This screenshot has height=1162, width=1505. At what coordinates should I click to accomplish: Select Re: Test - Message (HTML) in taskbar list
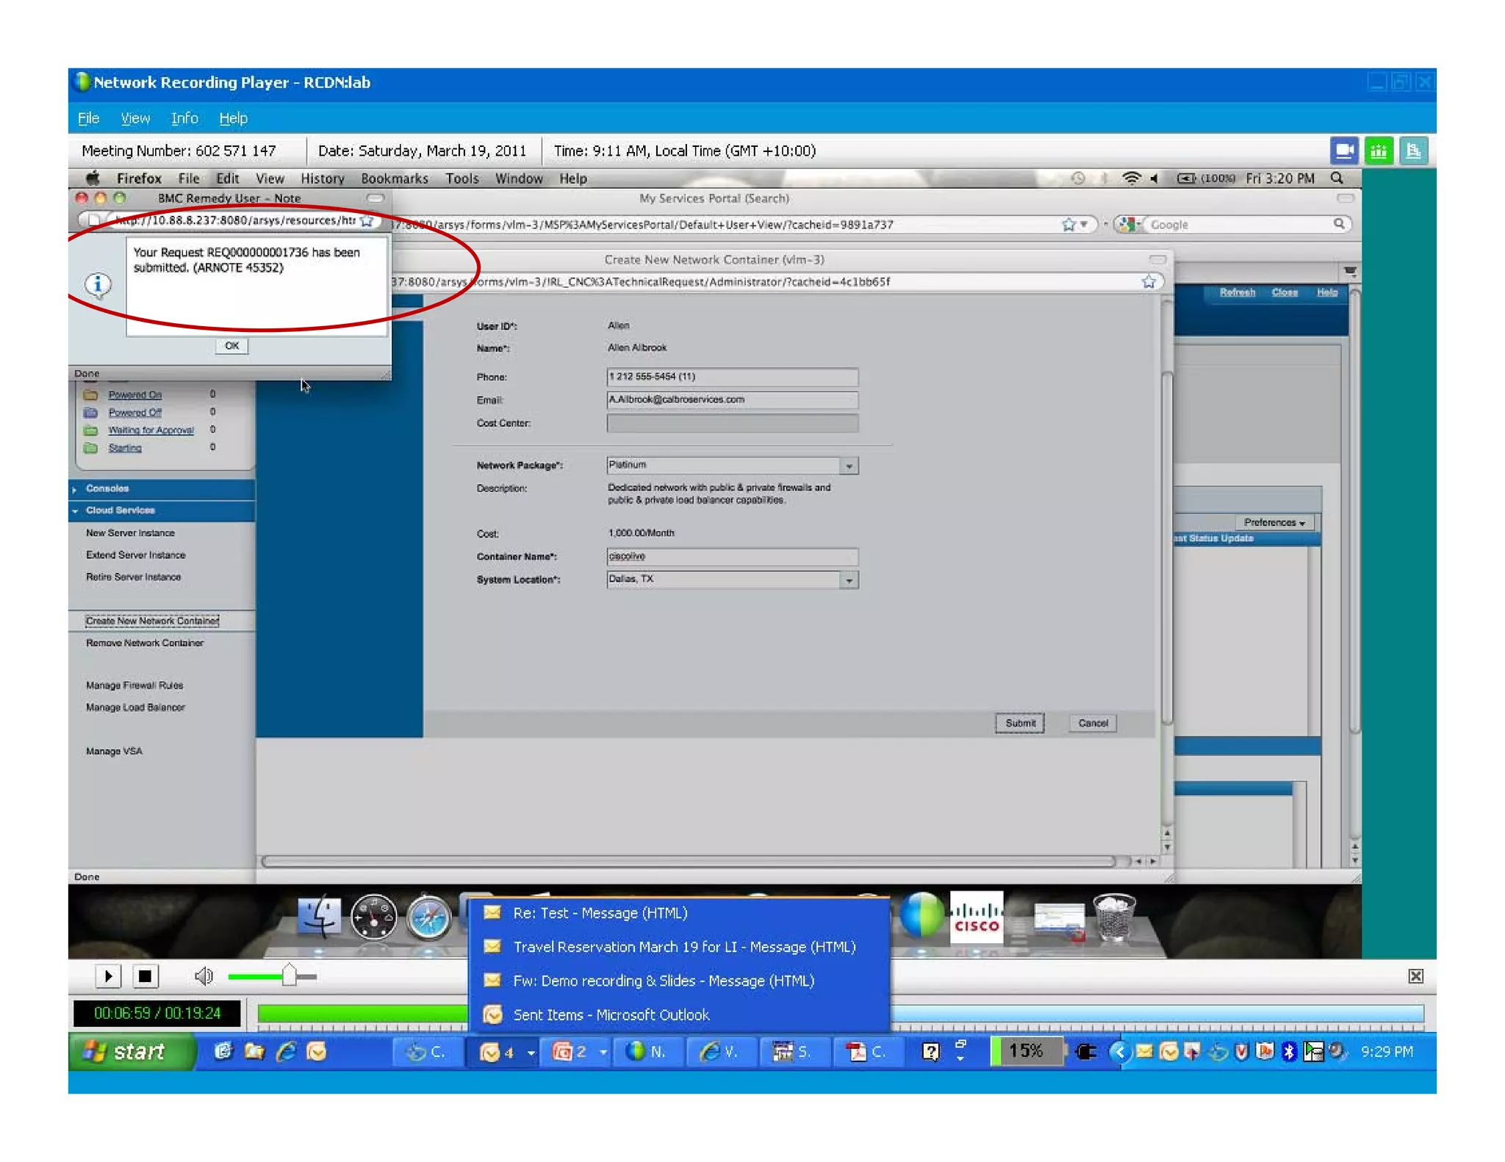tap(678, 913)
